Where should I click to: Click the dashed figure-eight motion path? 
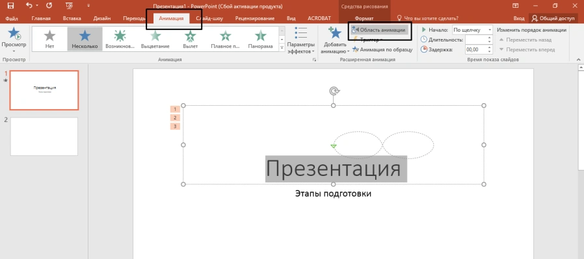[x=384, y=145]
